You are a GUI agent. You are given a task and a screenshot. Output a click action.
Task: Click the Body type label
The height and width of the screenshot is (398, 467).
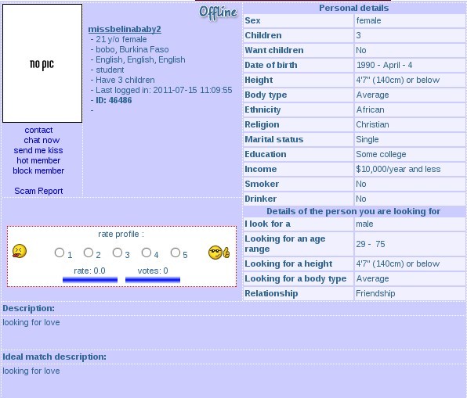tap(266, 95)
